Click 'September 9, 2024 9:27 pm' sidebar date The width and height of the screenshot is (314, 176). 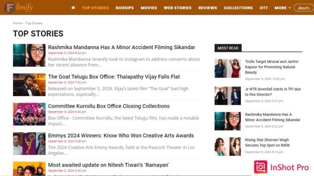[264, 101]
